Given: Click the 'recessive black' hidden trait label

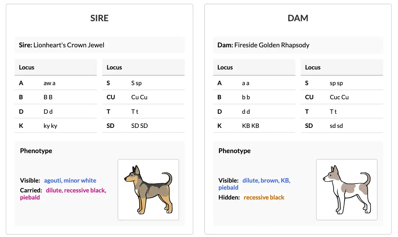Looking at the screenshot, I should pyautogui.click(x=264, y=197).
